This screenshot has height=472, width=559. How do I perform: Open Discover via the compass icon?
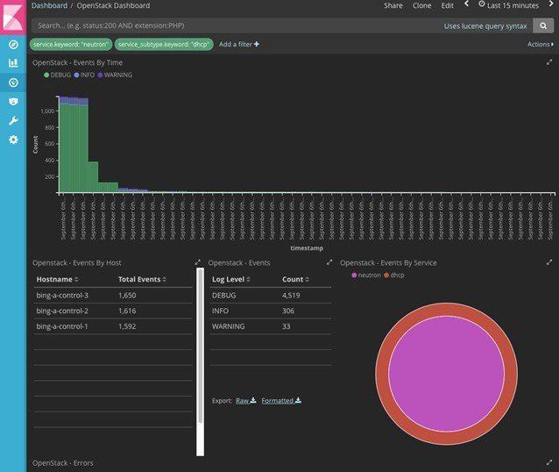click(x=13, y=44)
